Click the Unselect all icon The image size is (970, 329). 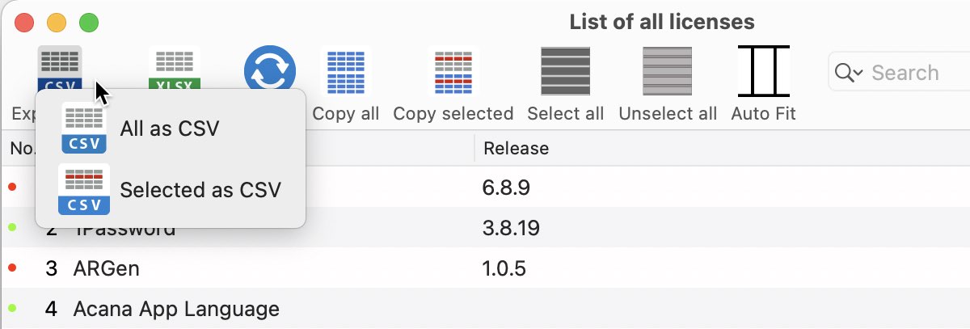pyautogui.click(x=667, y=73)
